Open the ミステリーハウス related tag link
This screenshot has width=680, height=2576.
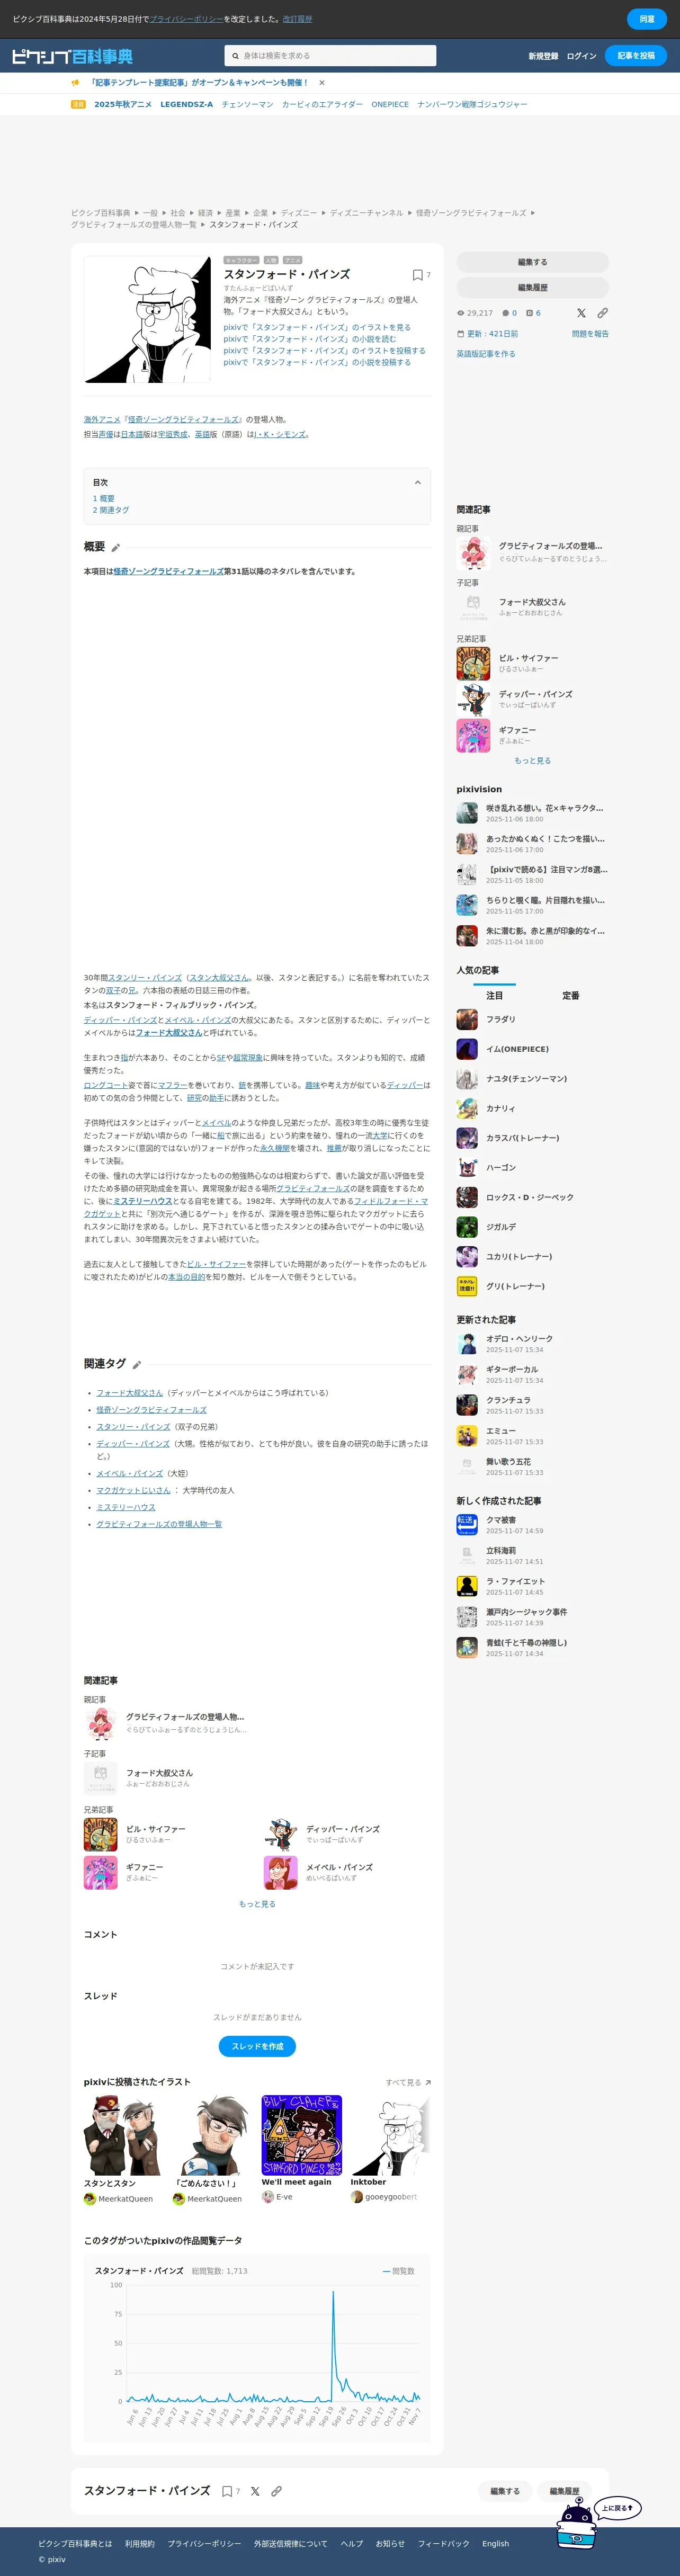[x=126, y=1507]
